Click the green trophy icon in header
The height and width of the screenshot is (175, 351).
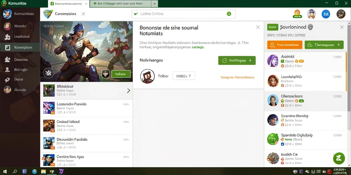297,14
